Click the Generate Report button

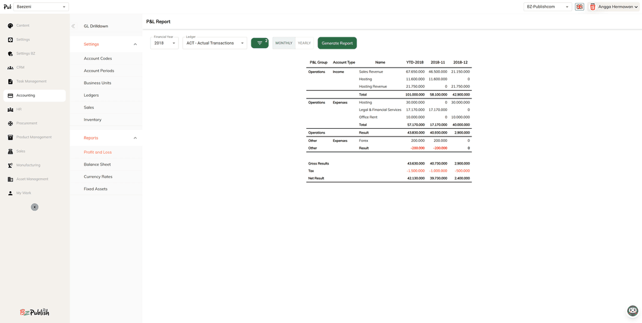(337, 43)
